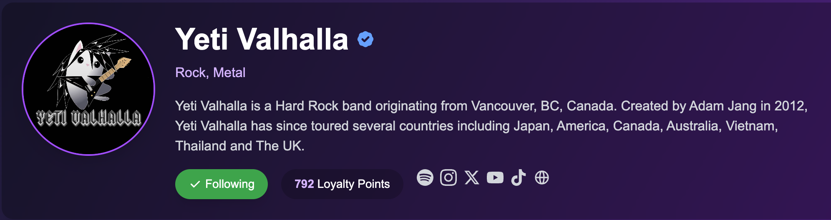Click the gothic Yeti Valhalla logo text
831x220 pixels.
pyautogui.click(x=88, y=118)
